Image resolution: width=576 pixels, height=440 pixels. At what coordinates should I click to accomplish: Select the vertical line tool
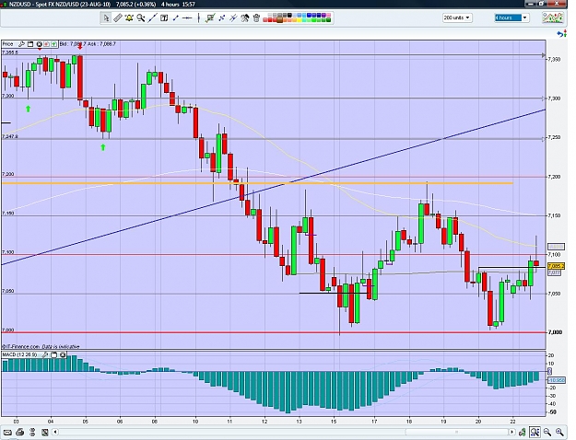tap(199, 17)
